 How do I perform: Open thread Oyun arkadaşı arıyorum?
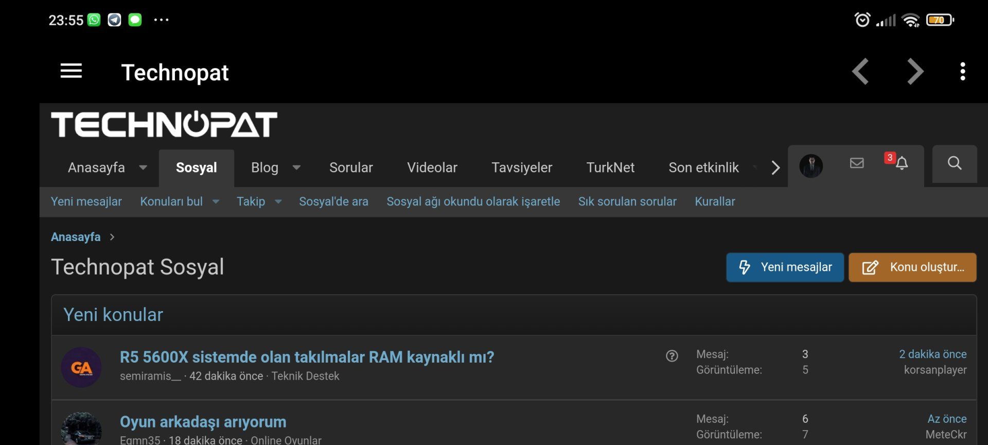203,422
